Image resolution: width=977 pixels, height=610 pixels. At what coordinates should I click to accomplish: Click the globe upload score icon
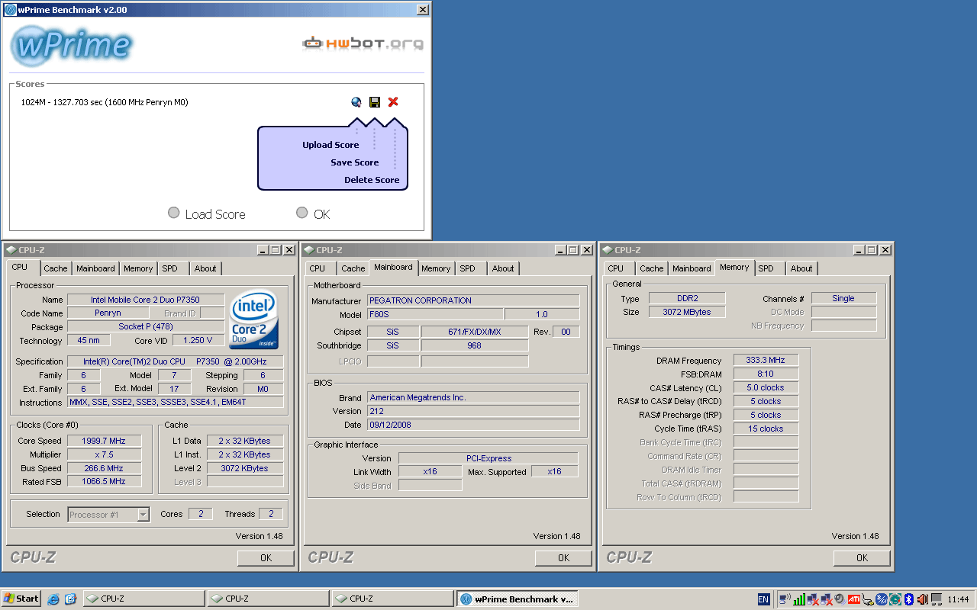tap(356, 102)
